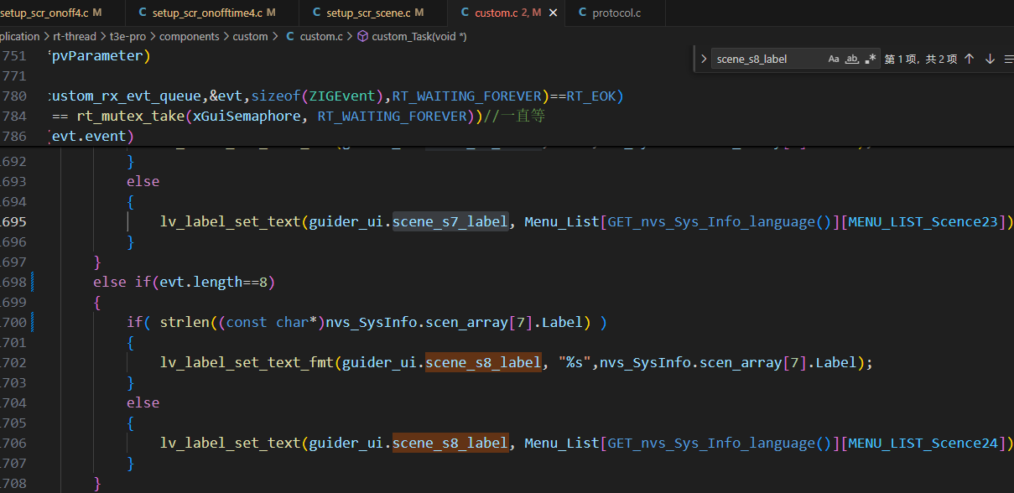Image resolution: width=1014 pixels, height=493 pixels.
Task: Click the t3e-pro breadcrumb segment
Action: tap(127, 36)
